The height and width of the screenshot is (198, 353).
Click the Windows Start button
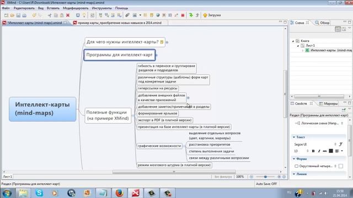point(7,193)
